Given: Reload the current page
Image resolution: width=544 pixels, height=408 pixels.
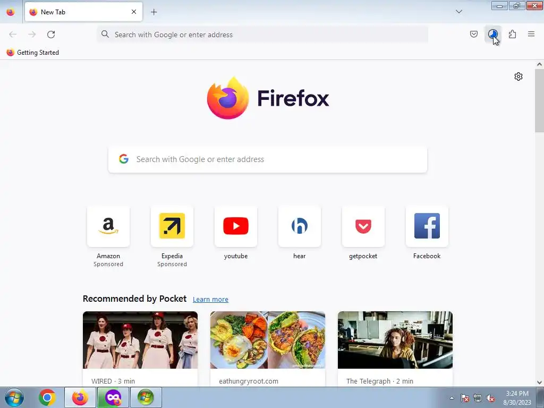Looking at the screenshot, I should (x=51, y=35).
